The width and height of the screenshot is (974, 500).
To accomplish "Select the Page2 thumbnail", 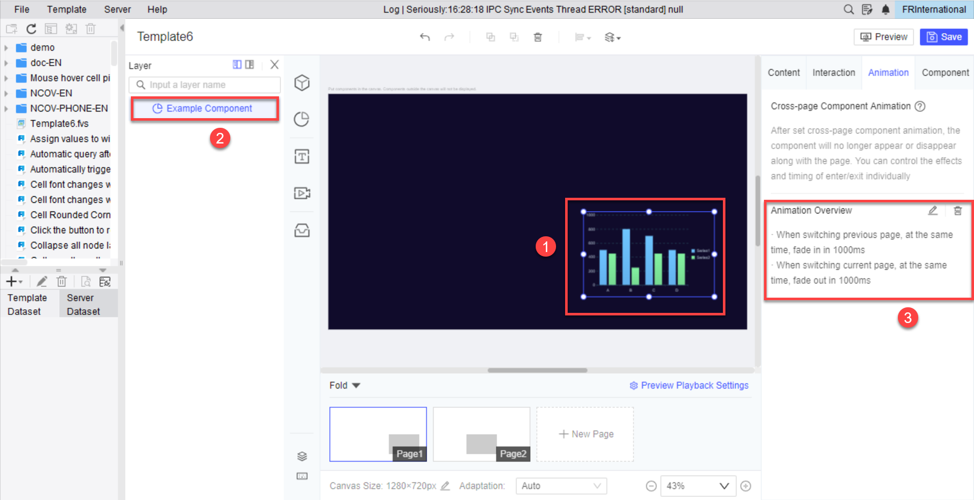I will (481, 434).
